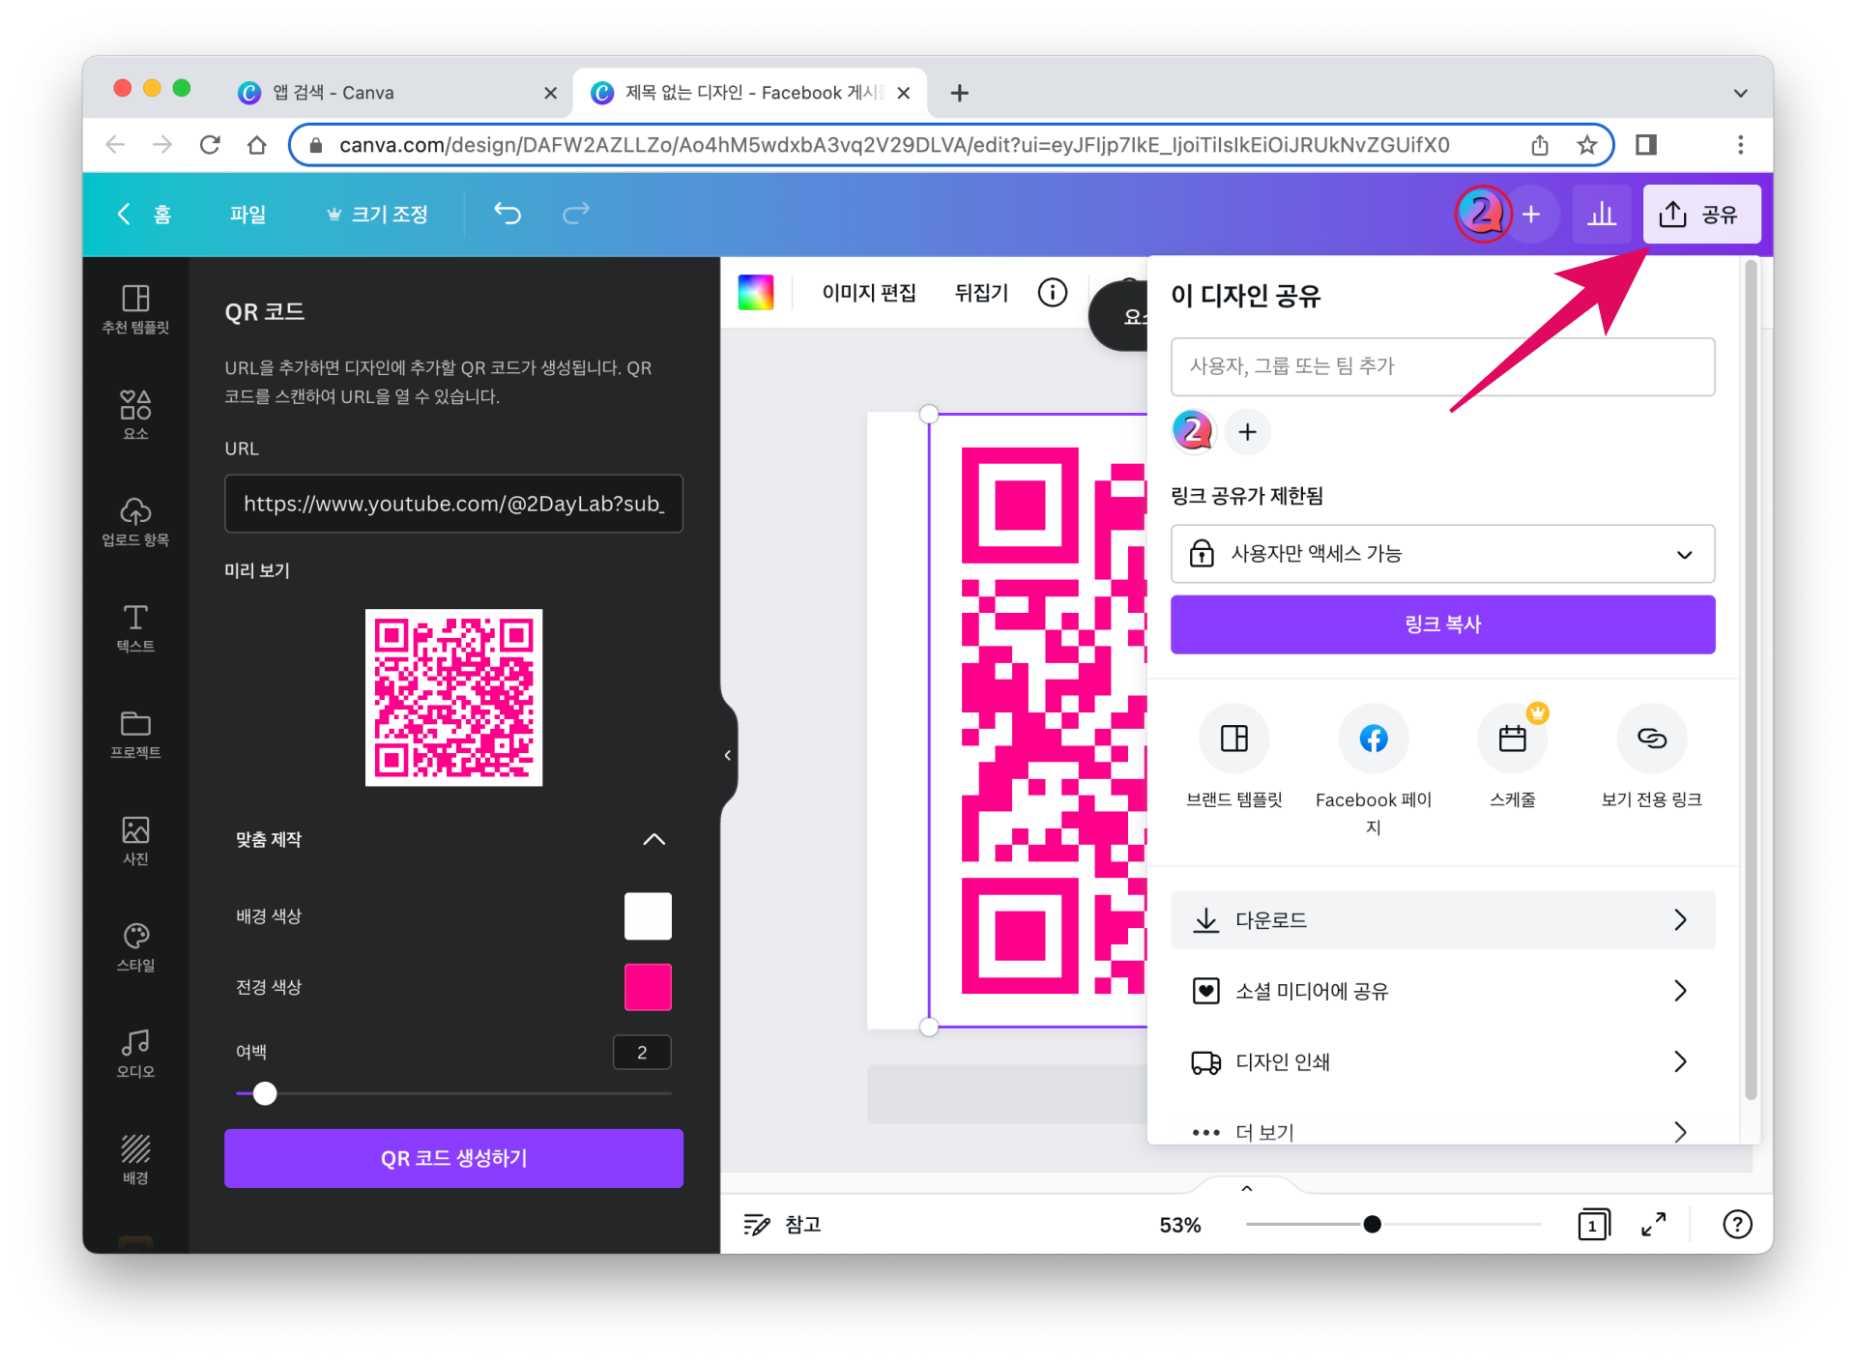Click the QR 코드 생성하기 button

(453, 1158)
